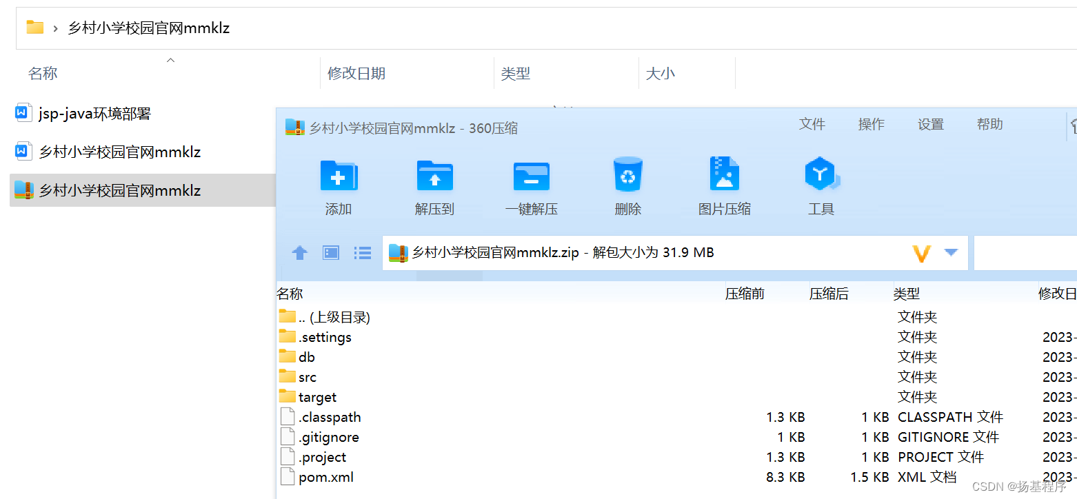Open the 设置 menu

(x=930, y=124)
